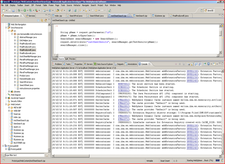Screen dimensions: 225x164
Task: Open the Project menu
Action: pyautogui.click(x=100, y=5)
